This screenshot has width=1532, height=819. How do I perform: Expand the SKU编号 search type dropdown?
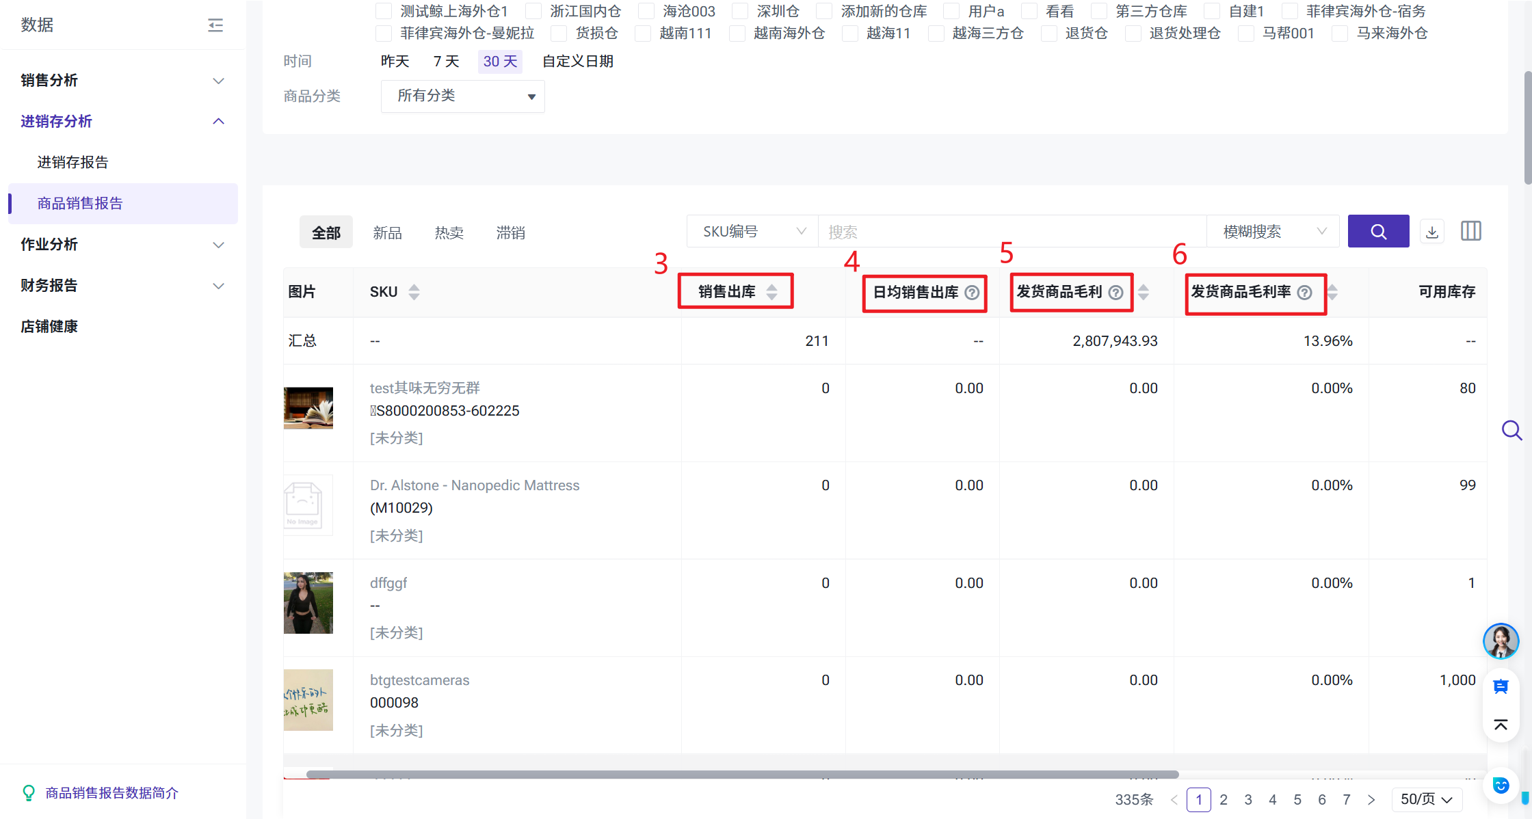tap(752, 232)
